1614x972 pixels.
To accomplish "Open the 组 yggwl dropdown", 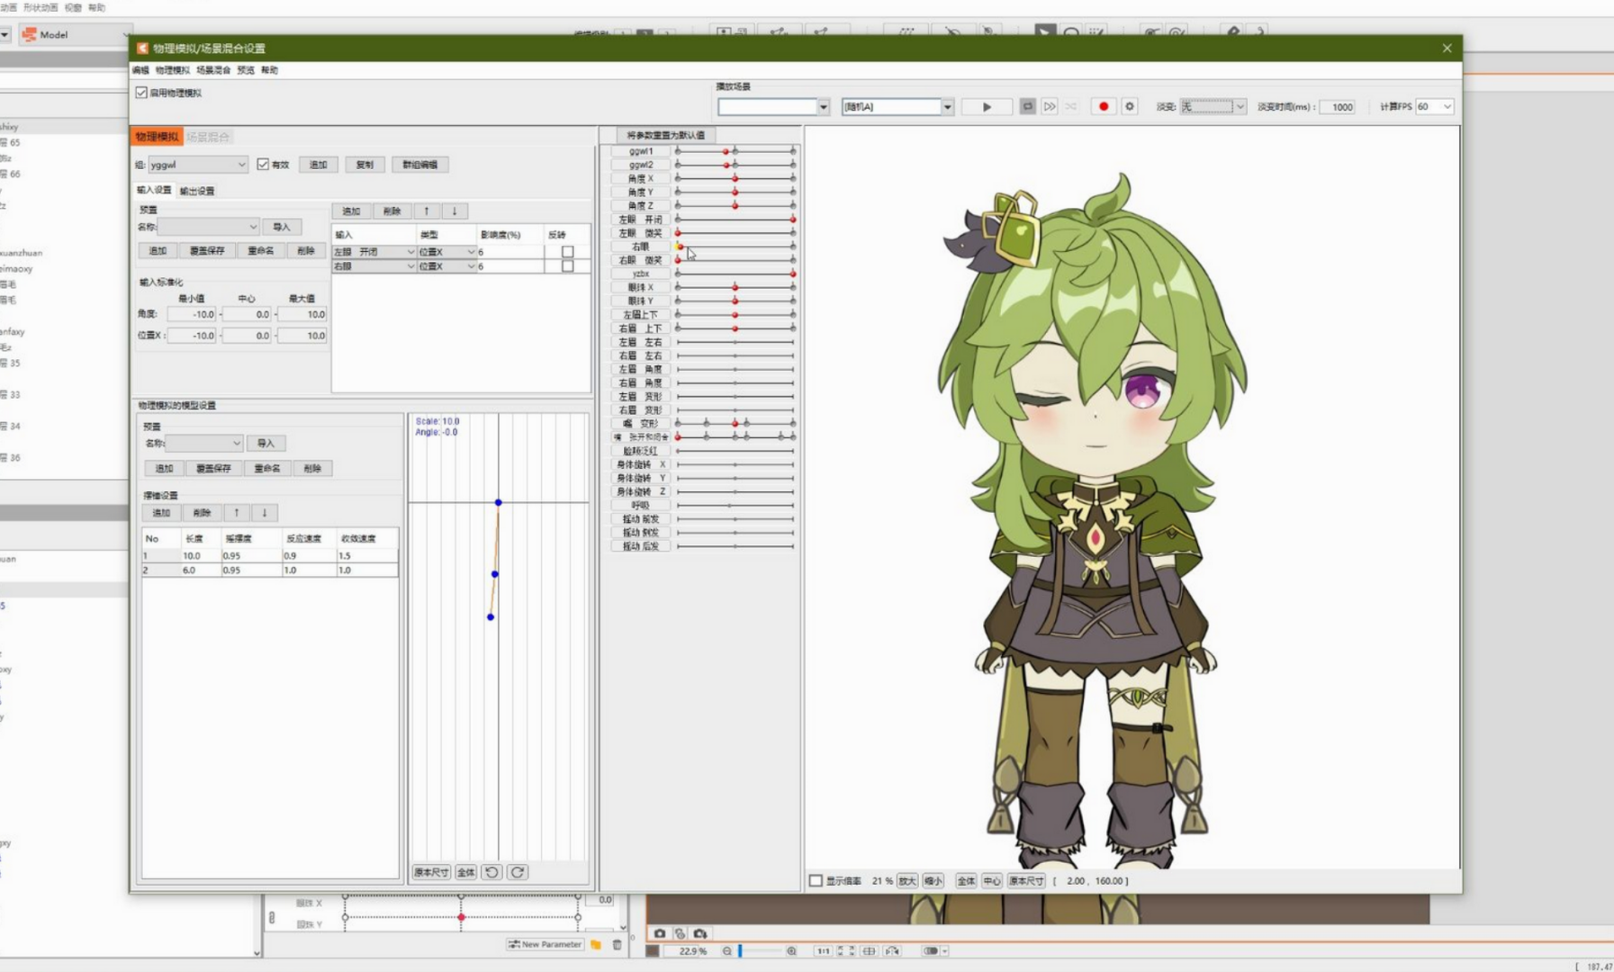I will [198, 165].
